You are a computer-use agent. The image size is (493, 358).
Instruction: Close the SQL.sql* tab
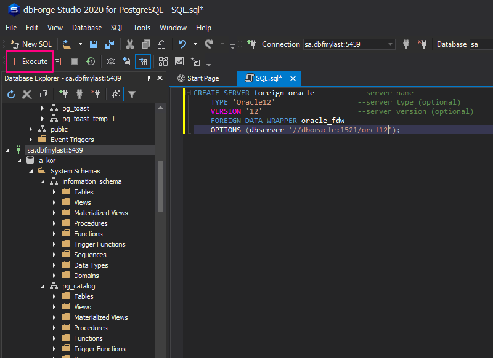pos(293,79)
